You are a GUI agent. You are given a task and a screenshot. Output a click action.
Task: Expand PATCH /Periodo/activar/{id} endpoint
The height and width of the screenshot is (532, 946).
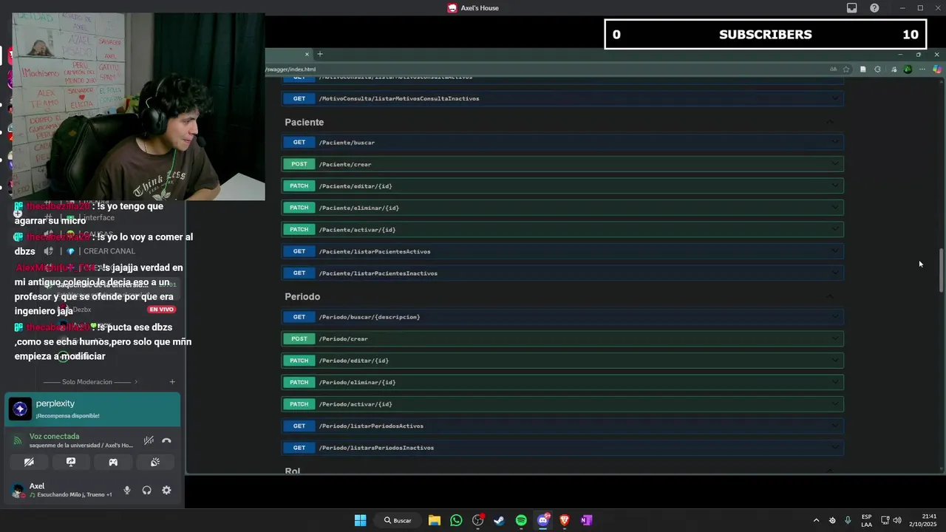562,404
